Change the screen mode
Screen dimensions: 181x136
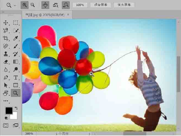16,126
